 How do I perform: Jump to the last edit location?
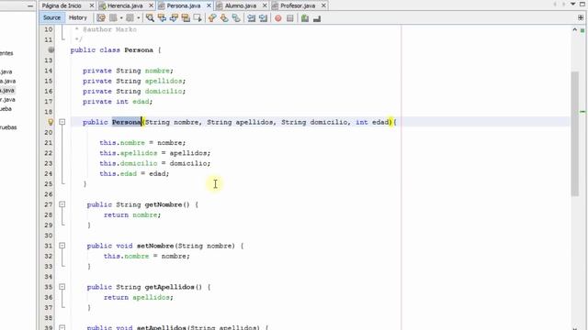pyautogui.click(x=101, y=18)
